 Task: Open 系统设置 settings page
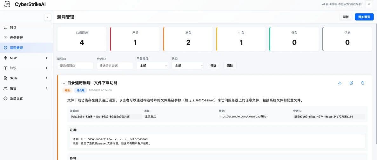point(26,98)
